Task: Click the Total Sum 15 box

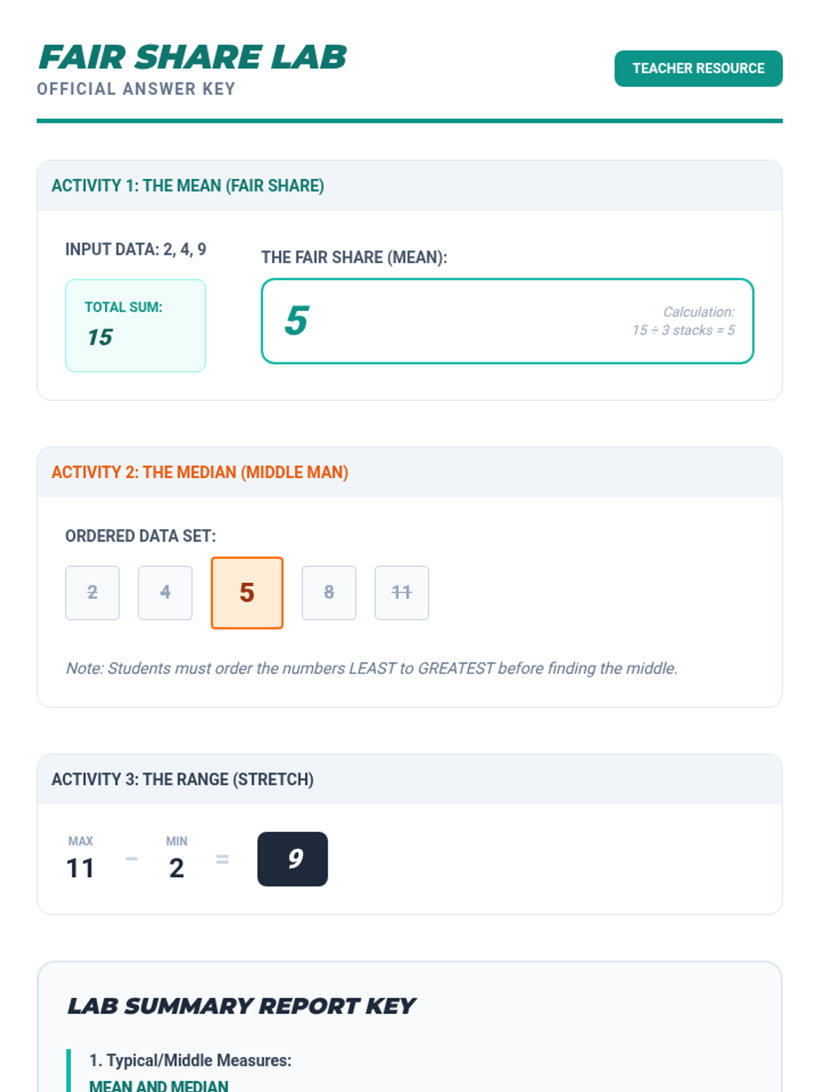Action: pos(135,326)
